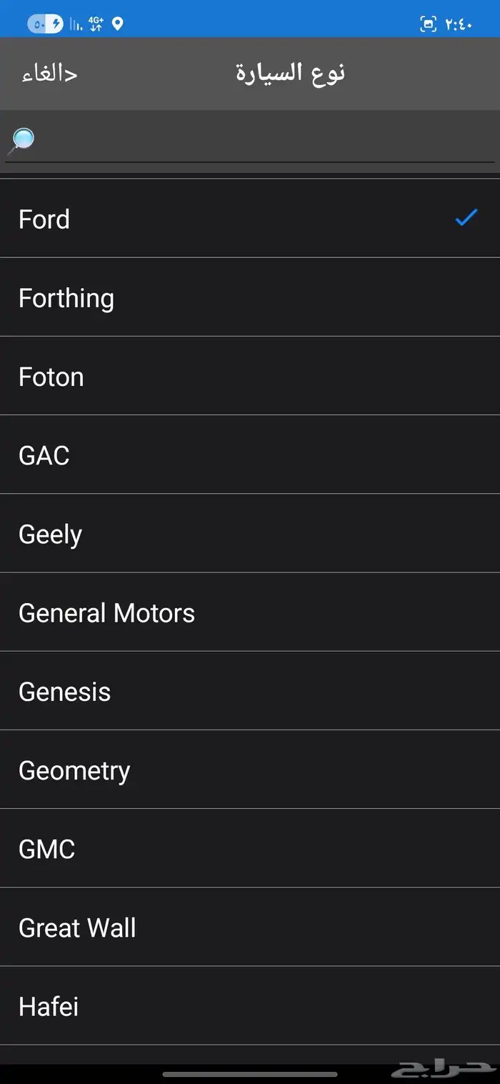Tap the clock time in status bar

[x=458, y=24]
